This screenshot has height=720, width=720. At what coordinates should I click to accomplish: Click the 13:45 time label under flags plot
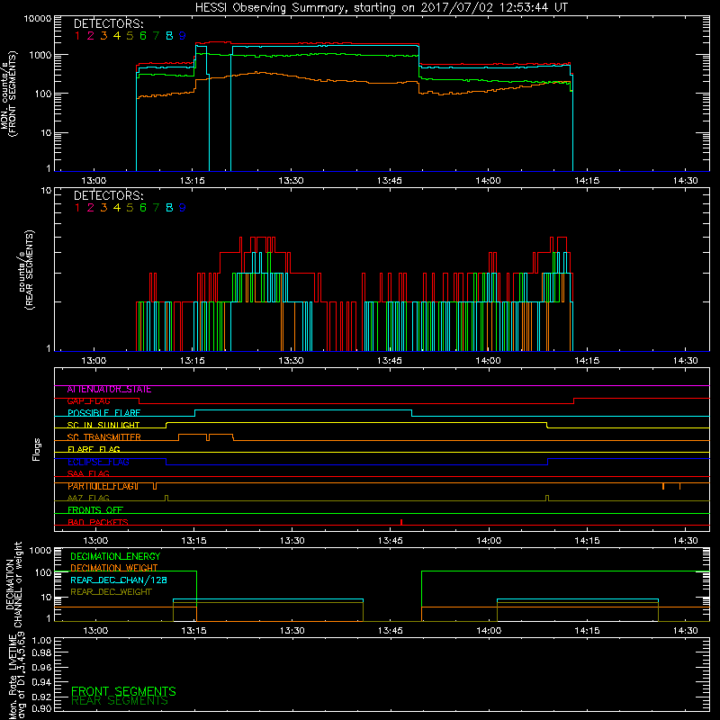point(391,541)
